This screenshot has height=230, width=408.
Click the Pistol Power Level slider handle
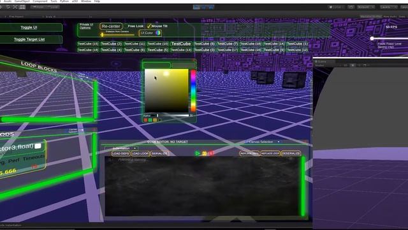click(372, 38)
